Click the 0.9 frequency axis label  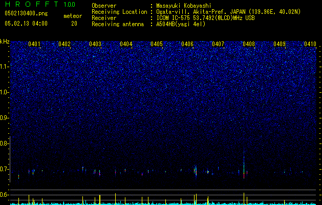(x=5, y=118)
